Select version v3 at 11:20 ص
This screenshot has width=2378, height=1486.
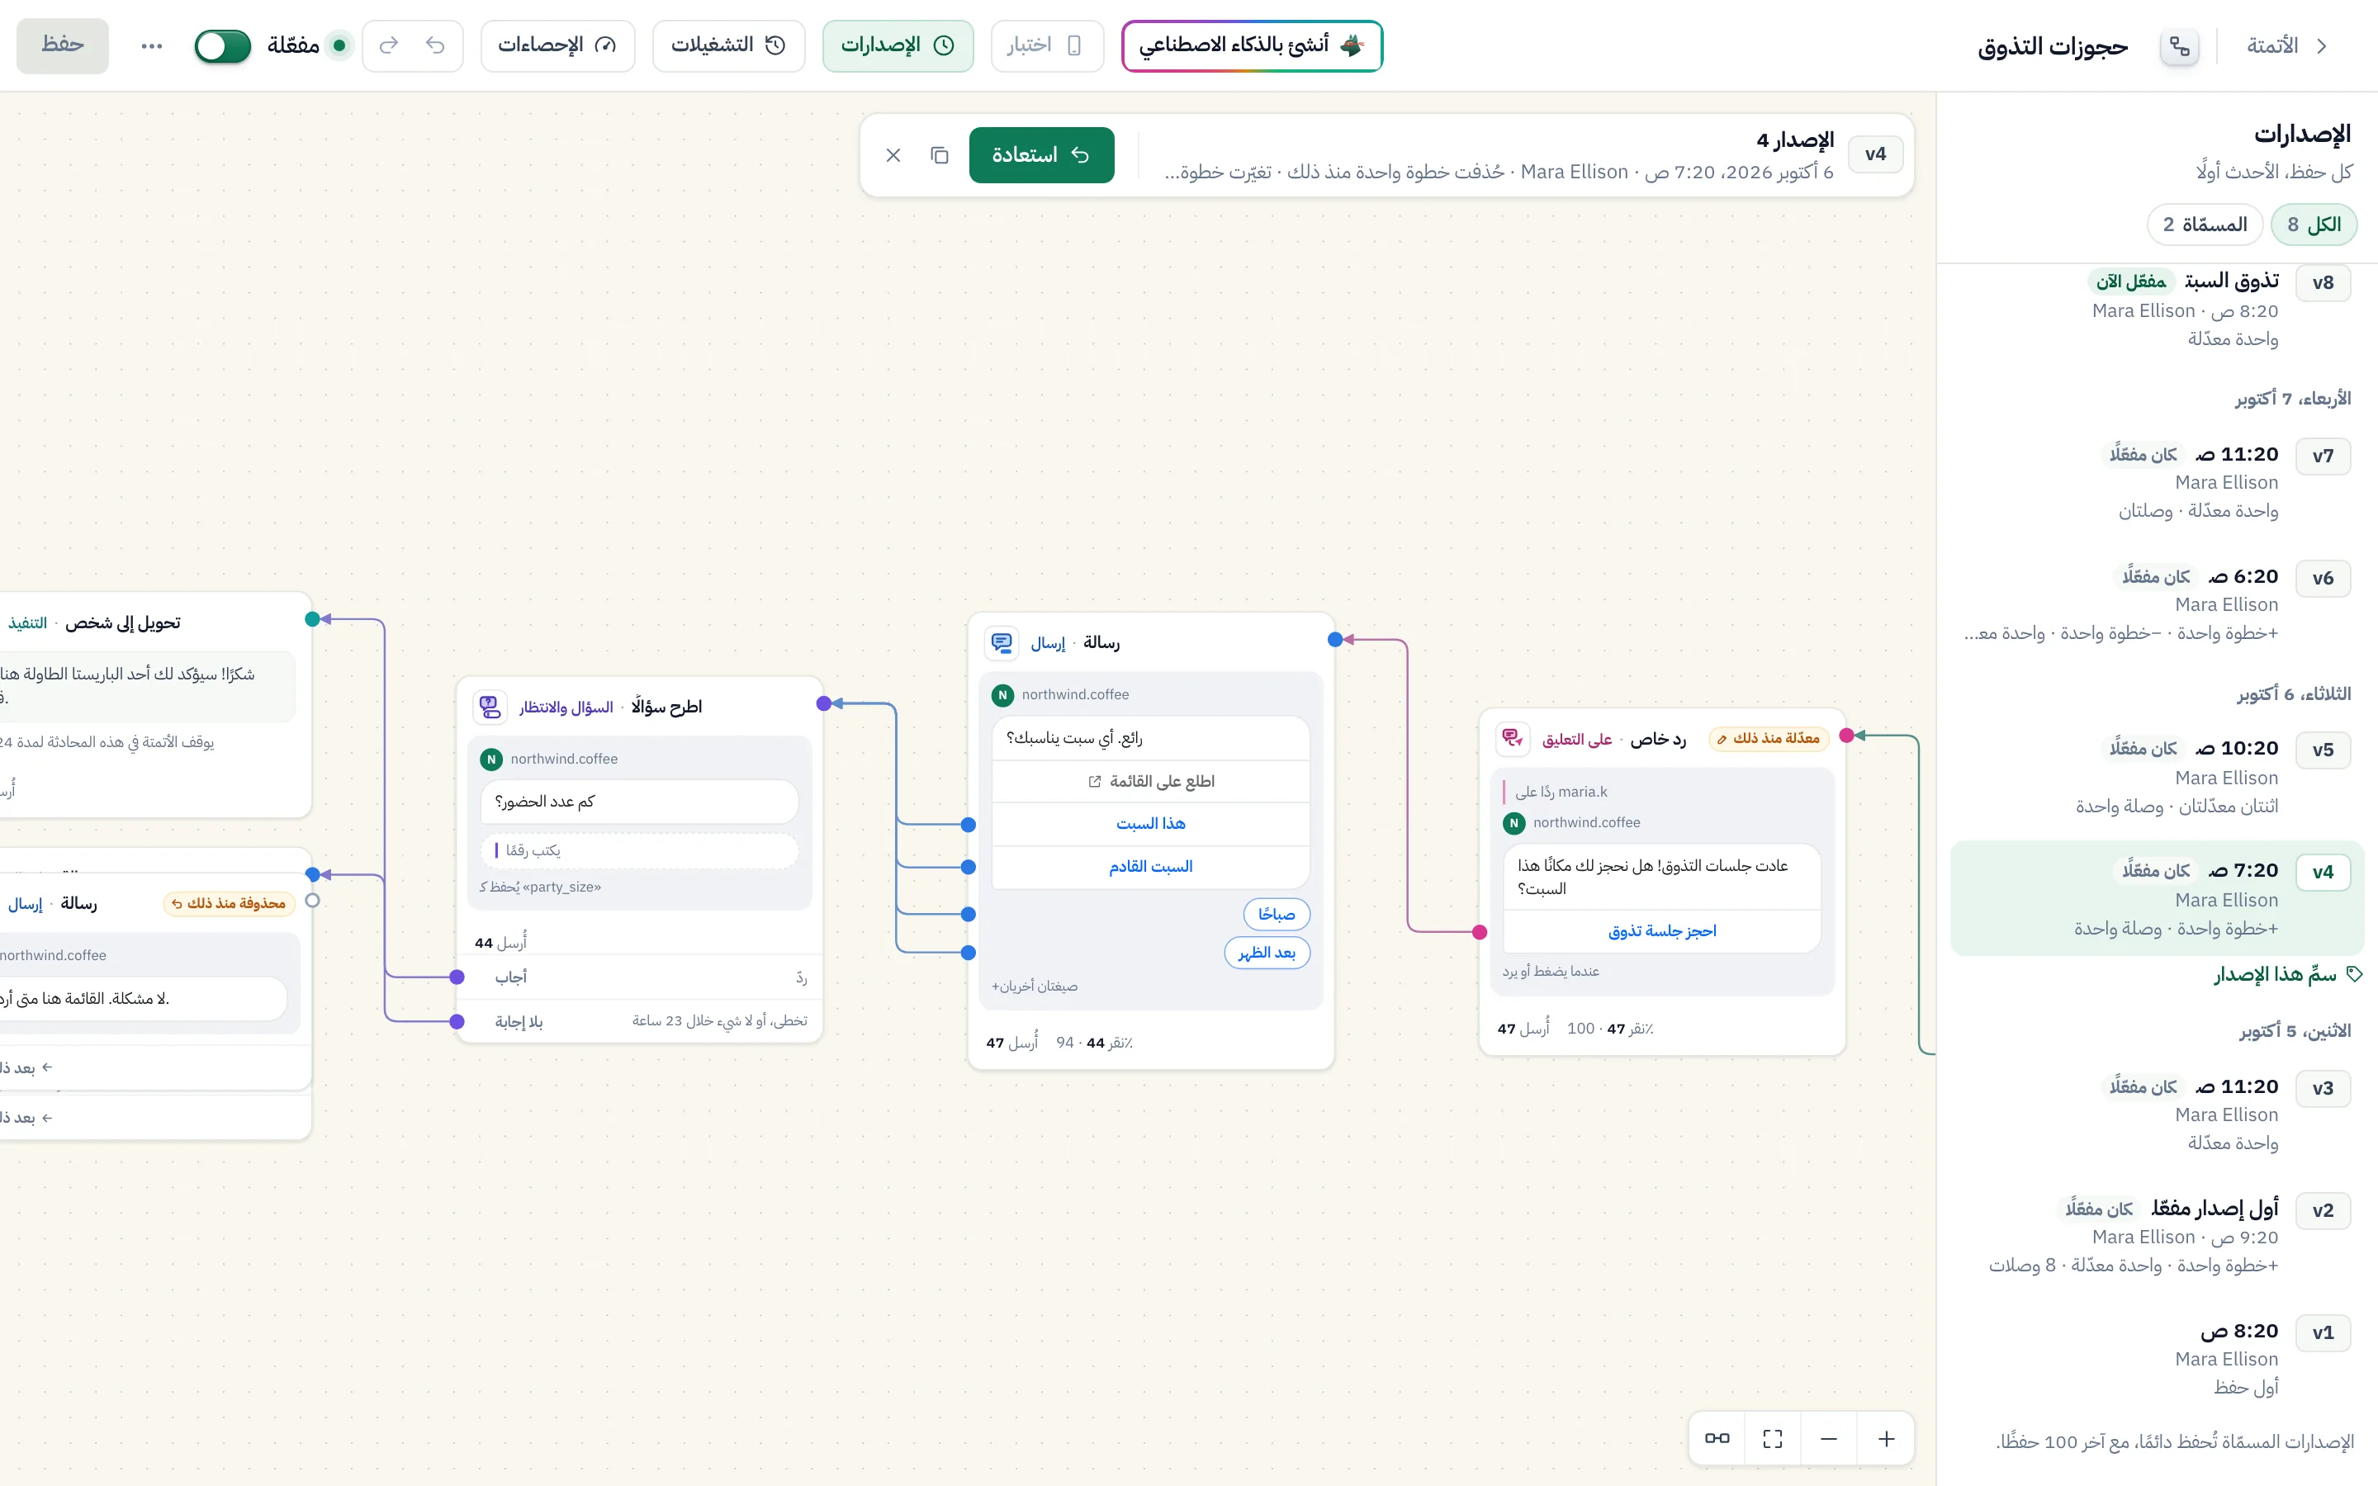tap(2157, 1114)
